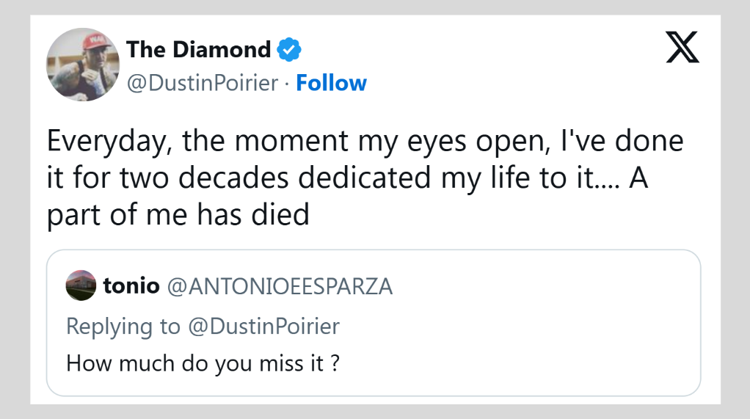Click @DustinPoirier mention in the quoted reply

point(264,326)
